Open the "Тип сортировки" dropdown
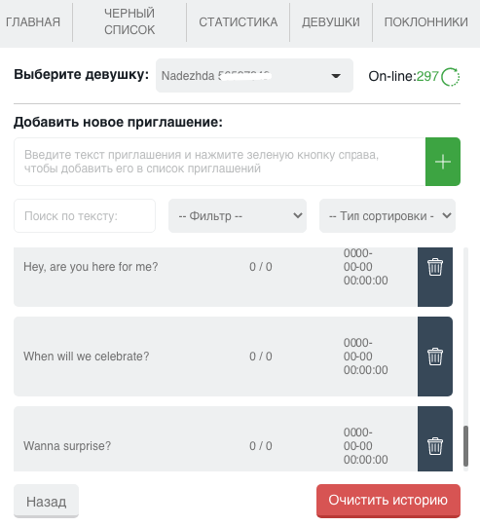 tap(388, 215)
